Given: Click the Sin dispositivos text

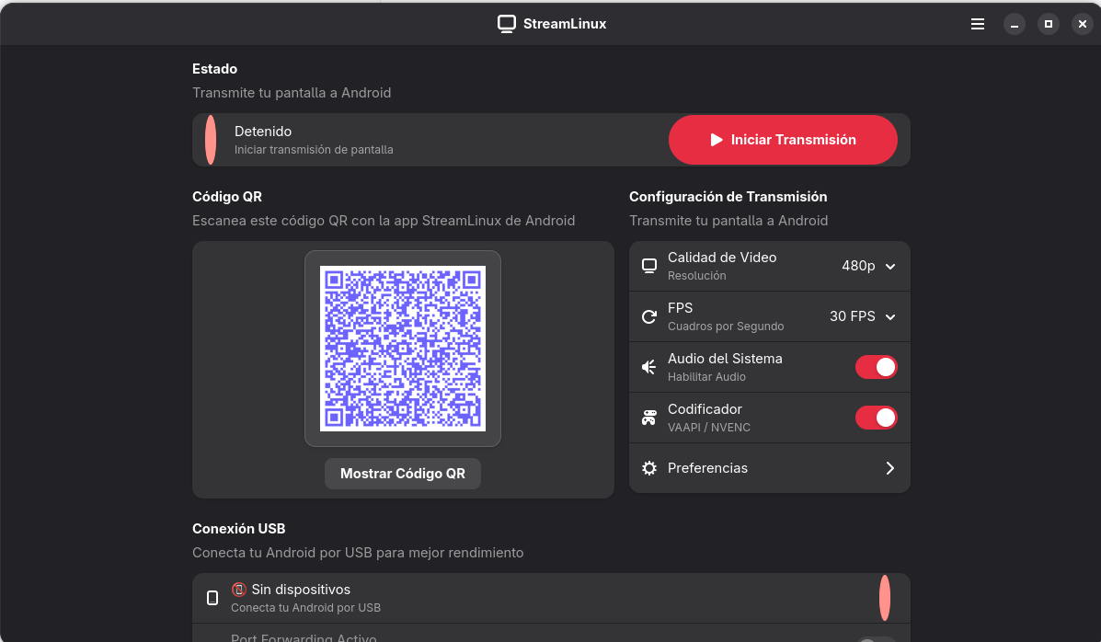Looking at the screenshot, I should coord(301,590).
